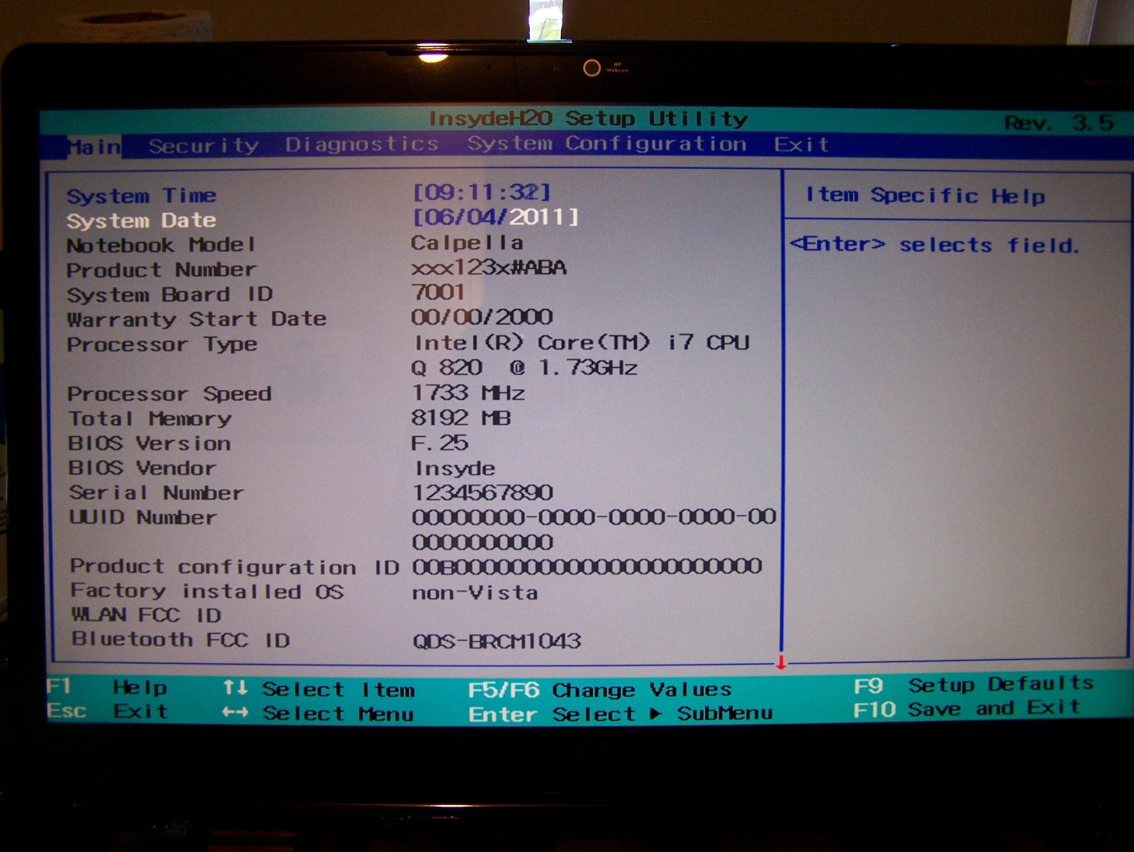Screen dimensions: 1134x852
Task: Click the F10 Save and Exit hint
Action: pos(967,709)
